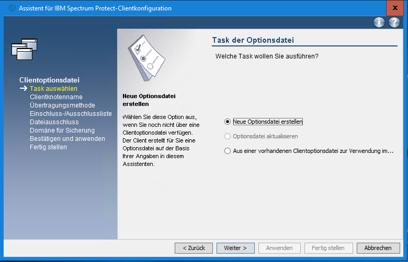Select 'Neue Optionsdatei erstellen' radio button
Screen dimensions: 408x262
(x=227, y=122)
